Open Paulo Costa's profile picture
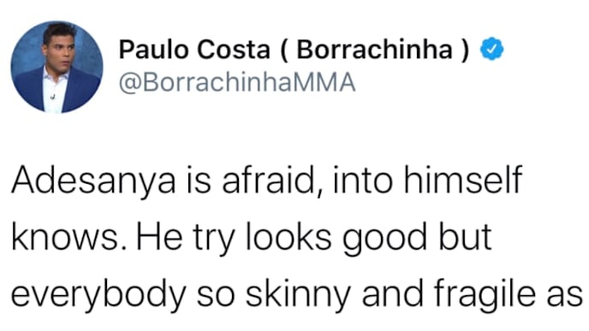Screen dimensions: 589x331 57,67
